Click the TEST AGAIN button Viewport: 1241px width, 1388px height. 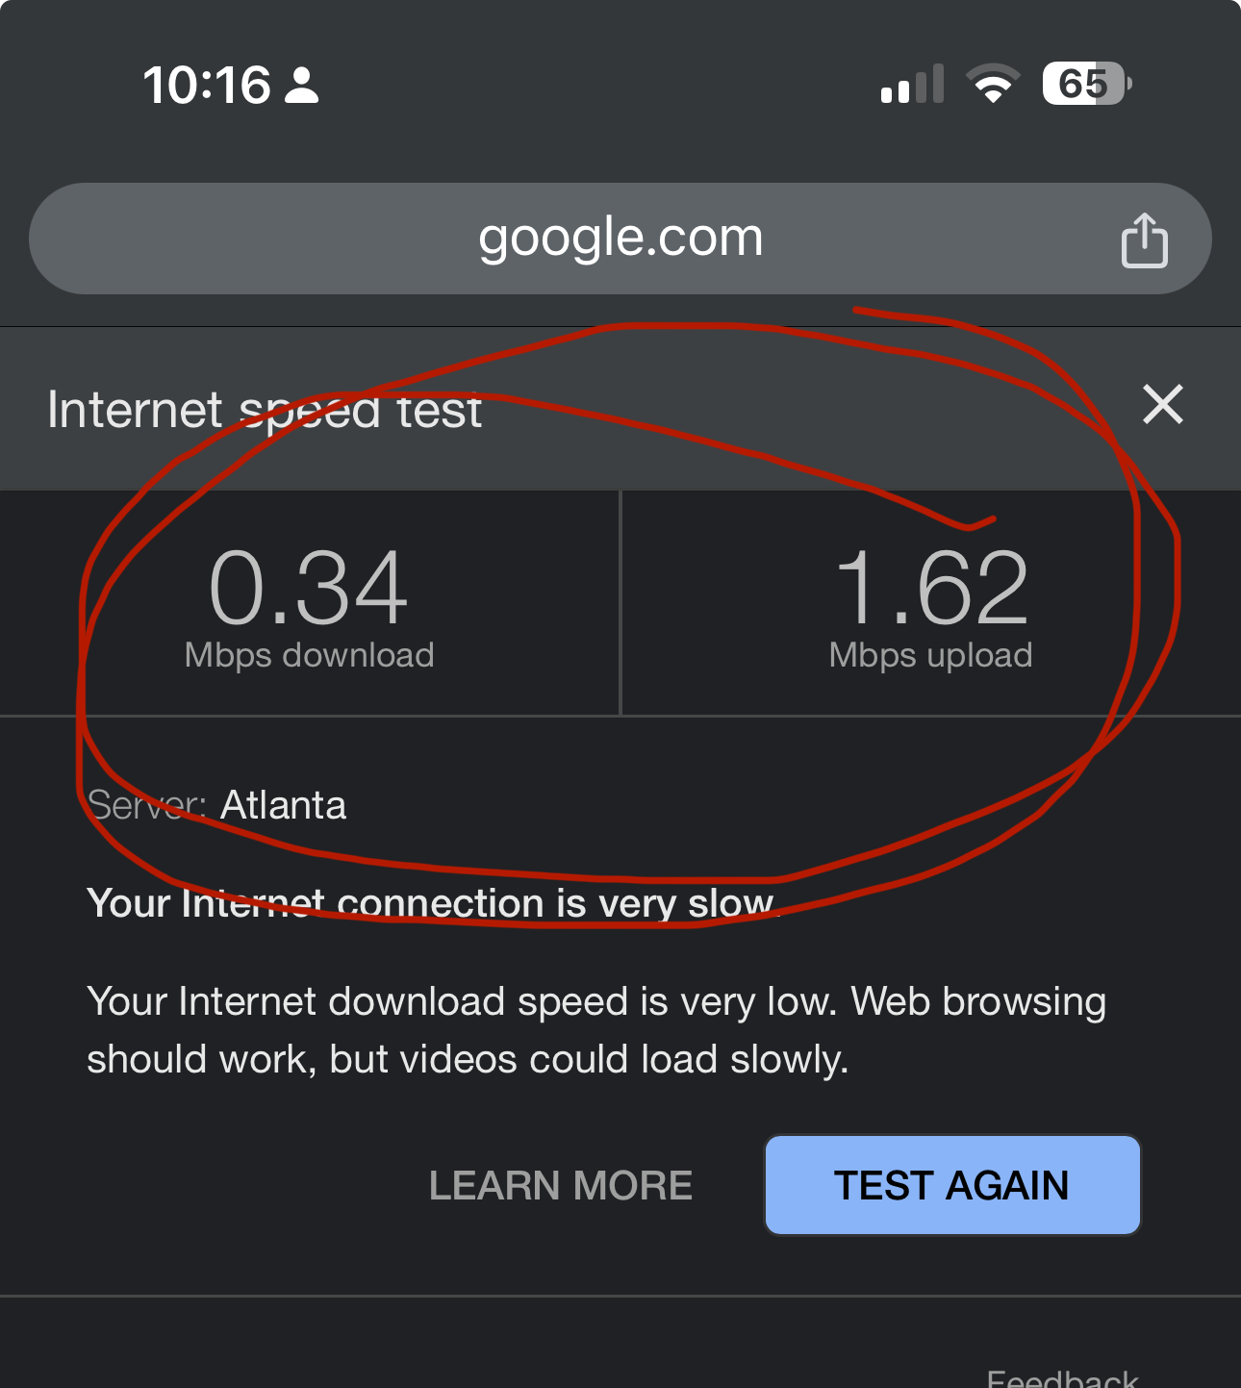952,1185
